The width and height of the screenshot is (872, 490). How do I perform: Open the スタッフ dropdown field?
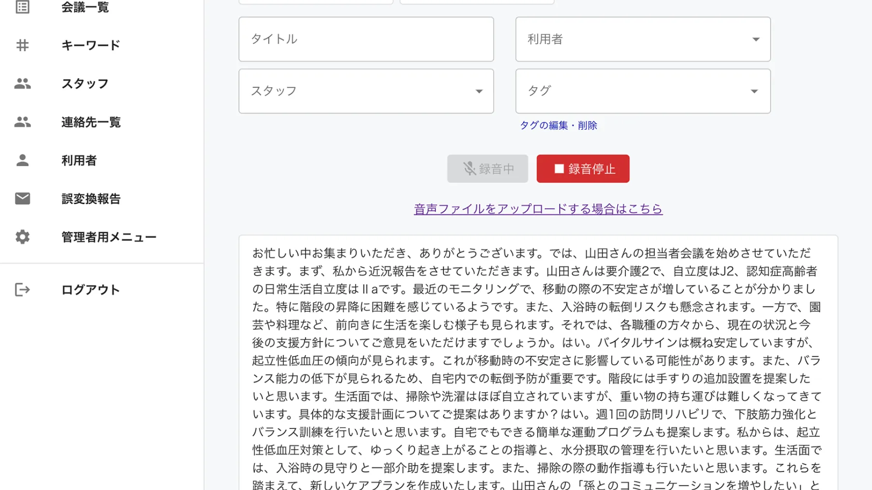tap(366, 91)
